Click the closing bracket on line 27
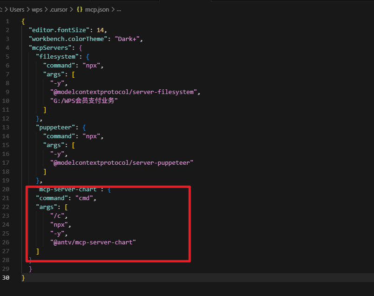The height and width of the screenshot is (296, 374). coord(37,251)
